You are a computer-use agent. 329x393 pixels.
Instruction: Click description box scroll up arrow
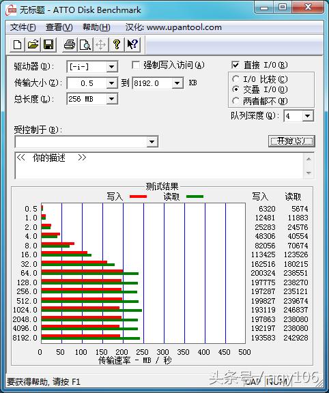309,159
